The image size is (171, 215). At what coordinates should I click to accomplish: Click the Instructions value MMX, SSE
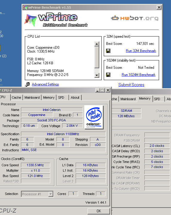coord(63,150)
